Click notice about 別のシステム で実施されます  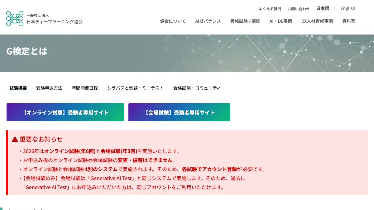click(x=142, y=170)
